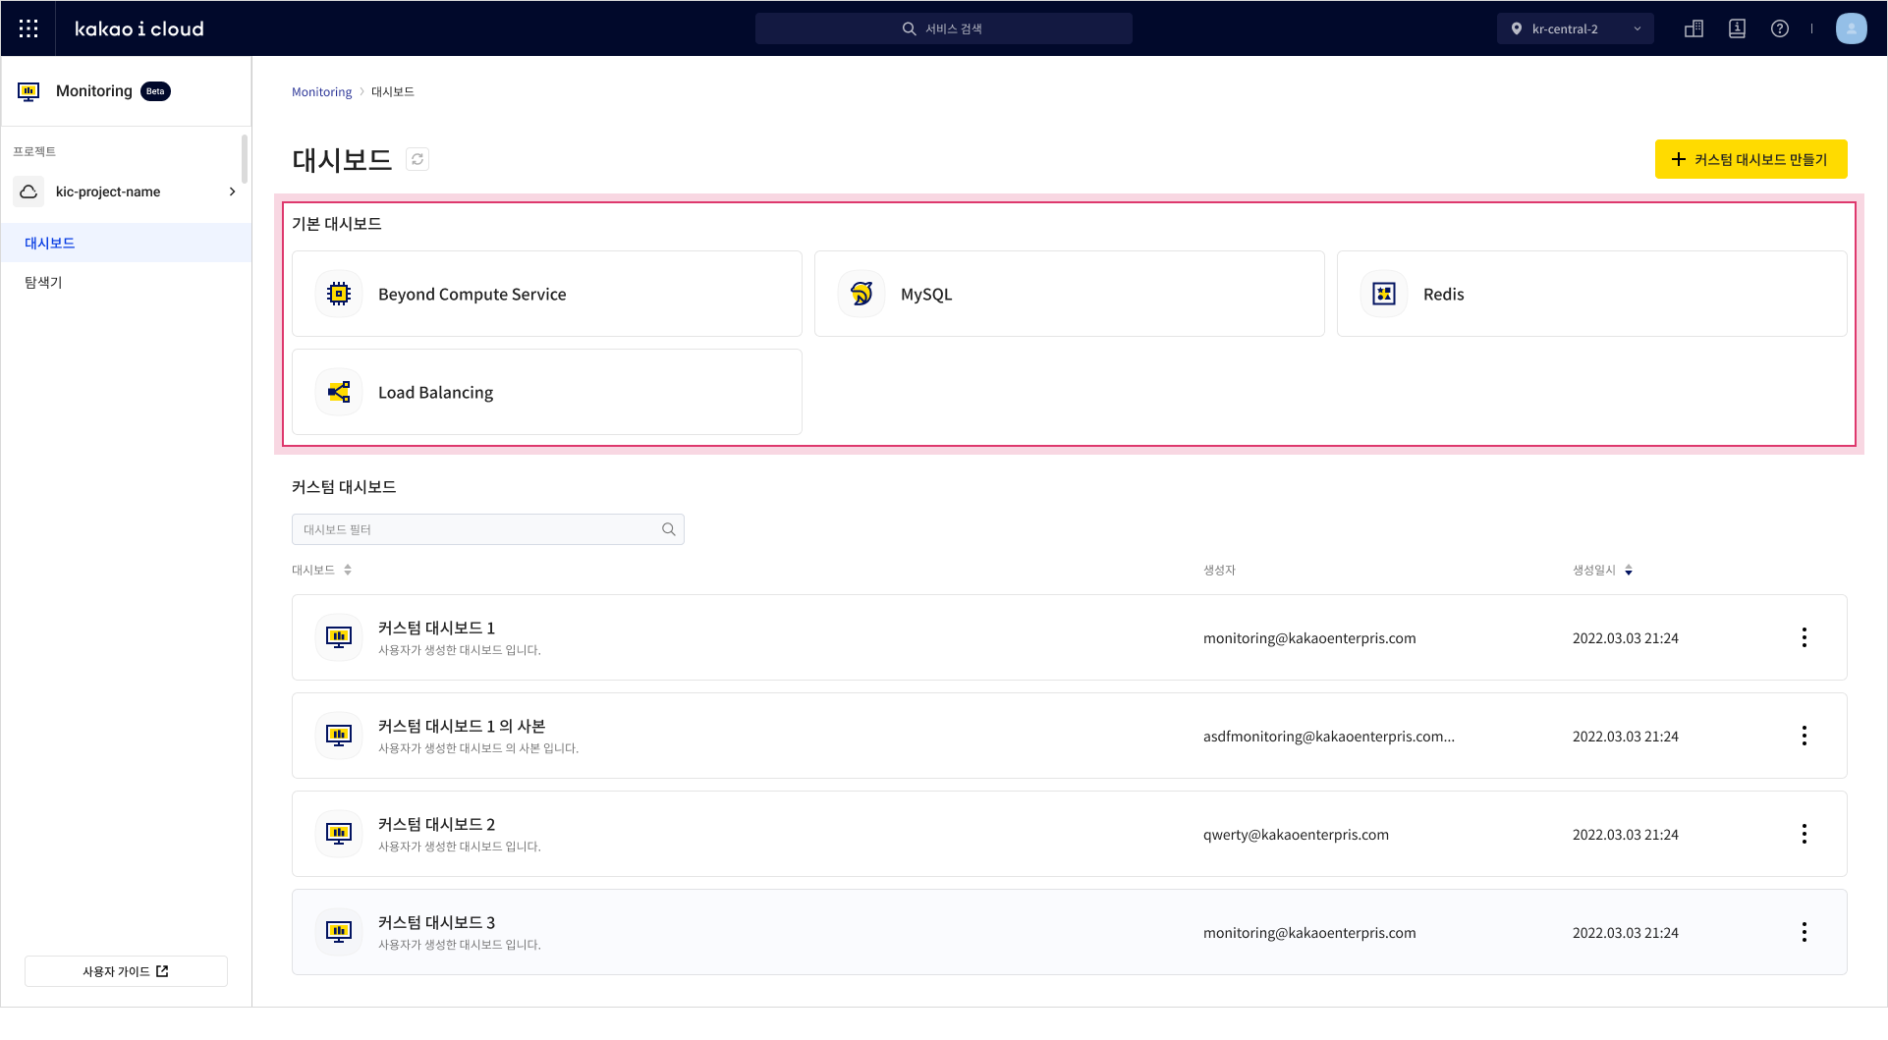Click the organization building icon in header
The height and width of the screenshot is (1040, 1888).
[1694, 28]
